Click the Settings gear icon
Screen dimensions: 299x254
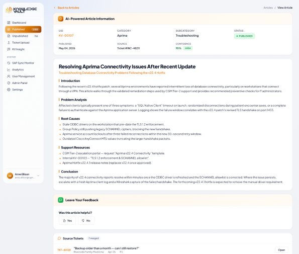click(x=9, y=90)
